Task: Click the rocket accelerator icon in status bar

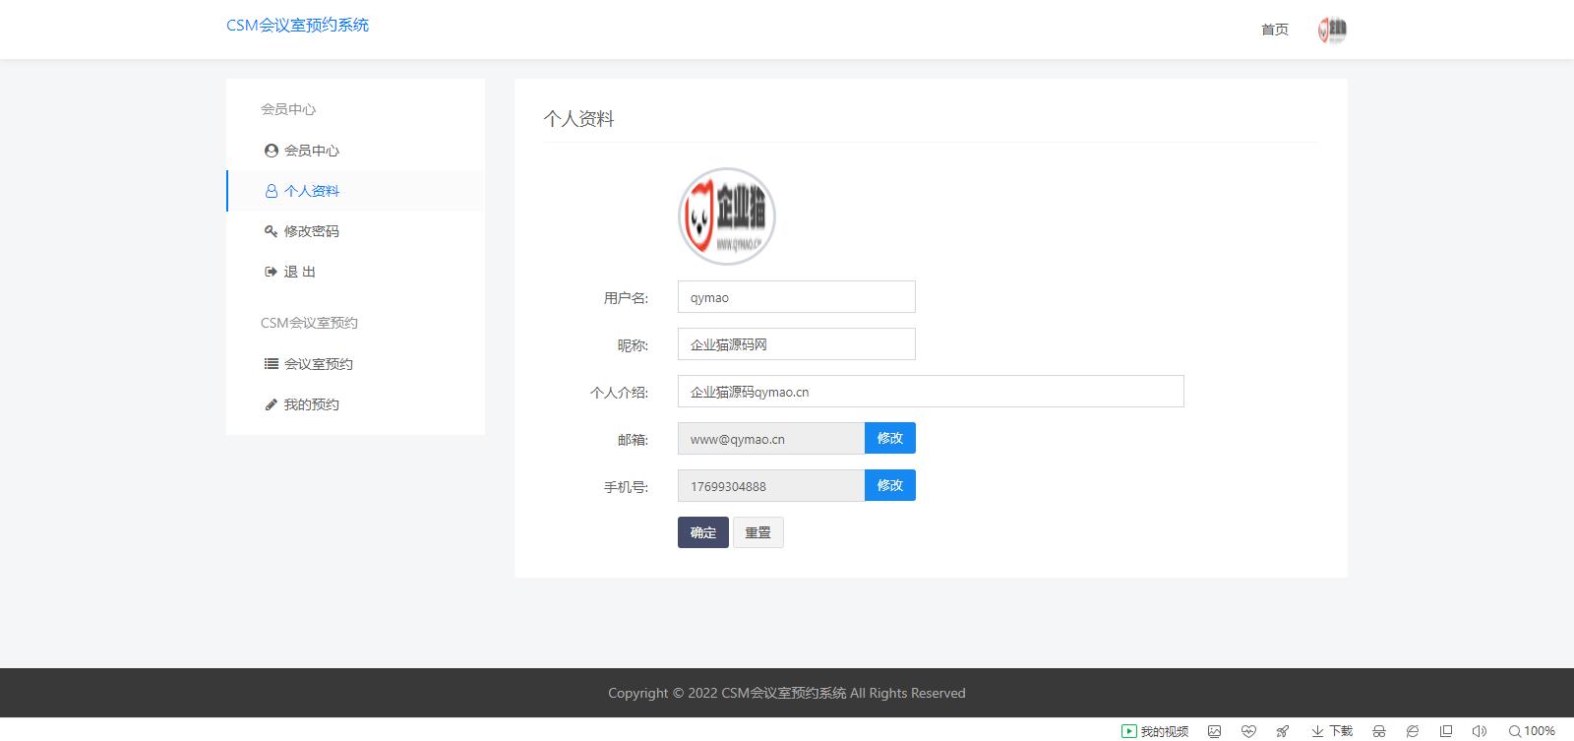Action: click(x=1283, y=731)
